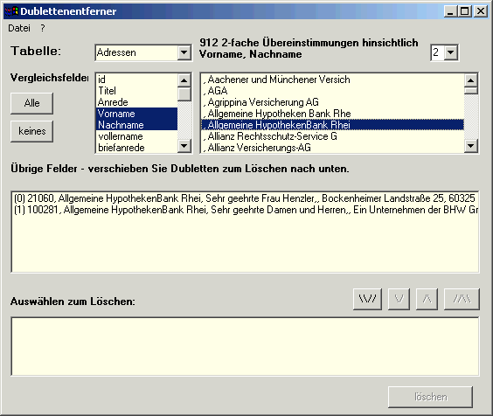Click the field list's scroll-down arrow
The height and width of the screenshot is (416, 493).
coord(184,146)
